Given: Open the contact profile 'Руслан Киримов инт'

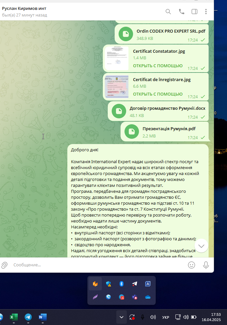Looking at the screenshot, I should tap(24, 9).
